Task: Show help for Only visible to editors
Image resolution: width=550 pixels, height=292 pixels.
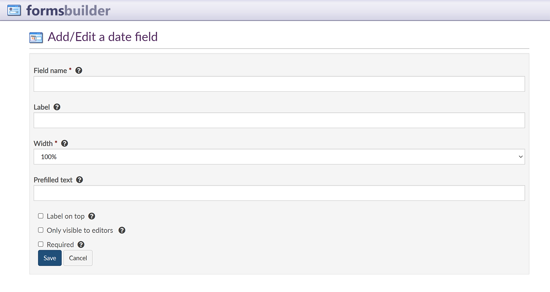Action: [122, 230]
